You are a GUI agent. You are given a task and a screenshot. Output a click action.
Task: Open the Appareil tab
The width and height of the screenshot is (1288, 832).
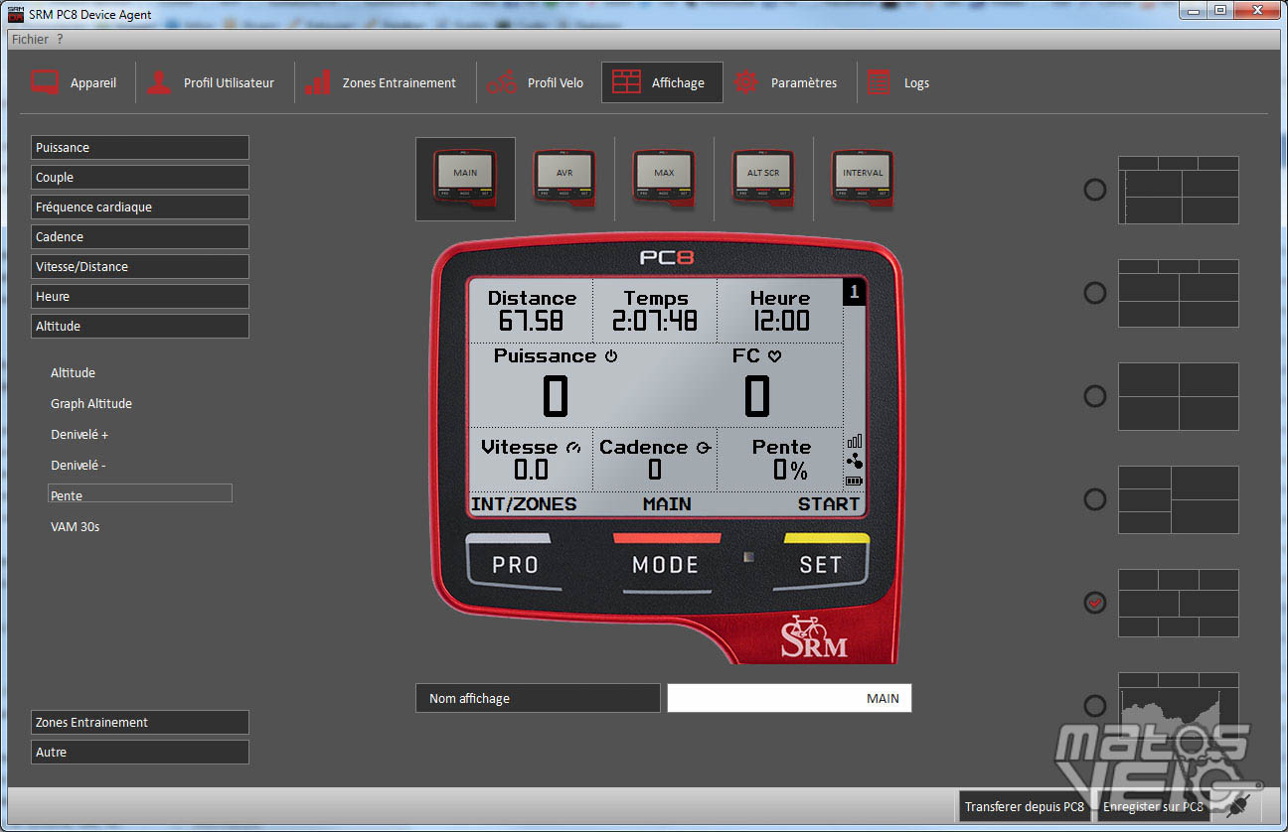75,82
